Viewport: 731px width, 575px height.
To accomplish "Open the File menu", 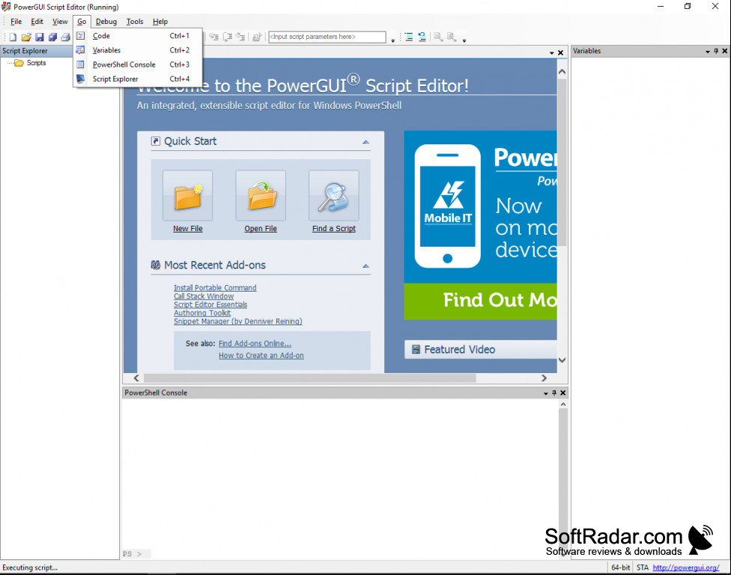I will (16, 22).
